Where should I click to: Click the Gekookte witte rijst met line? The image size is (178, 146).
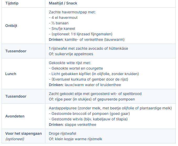tap(70, 63)
